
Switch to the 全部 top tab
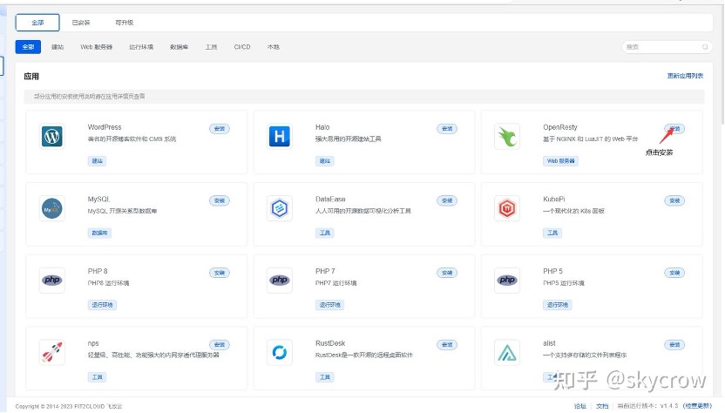coord(37,22)
